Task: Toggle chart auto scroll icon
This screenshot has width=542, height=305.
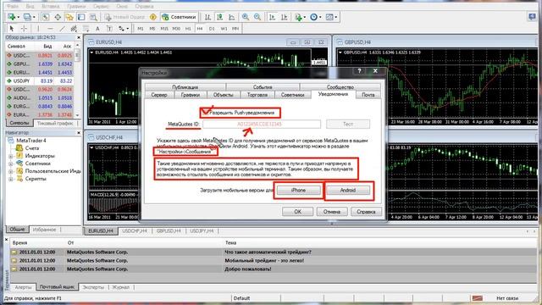Action: click(x=272, y=17)
